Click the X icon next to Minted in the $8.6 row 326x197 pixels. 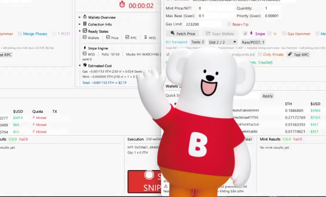(x=34, y=124)
